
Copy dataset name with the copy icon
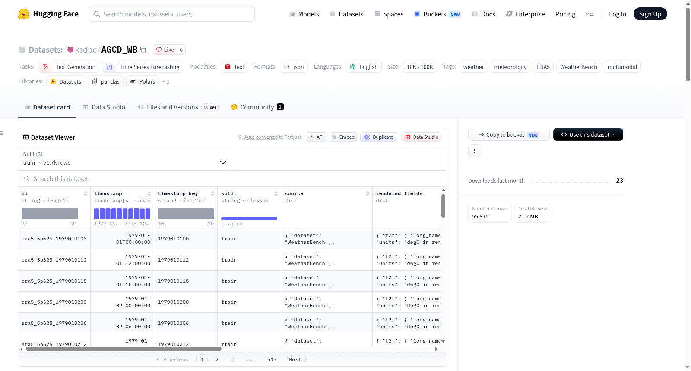pos(143,50)
